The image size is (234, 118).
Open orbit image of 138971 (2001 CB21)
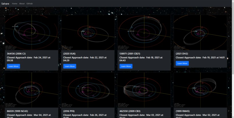[144, 33]
